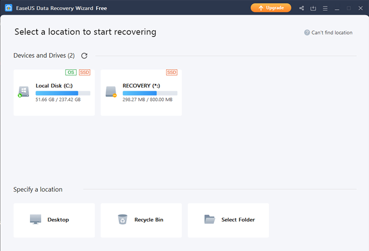Minimize the EaseUS window
The width and height of the screenshot is (369, 251).
(337, 8)
